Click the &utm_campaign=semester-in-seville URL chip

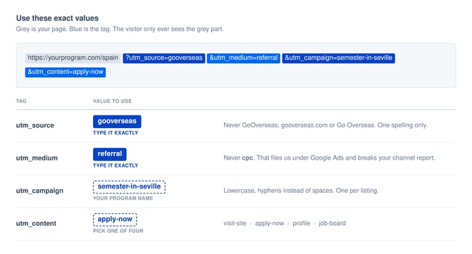coord(338,58)
